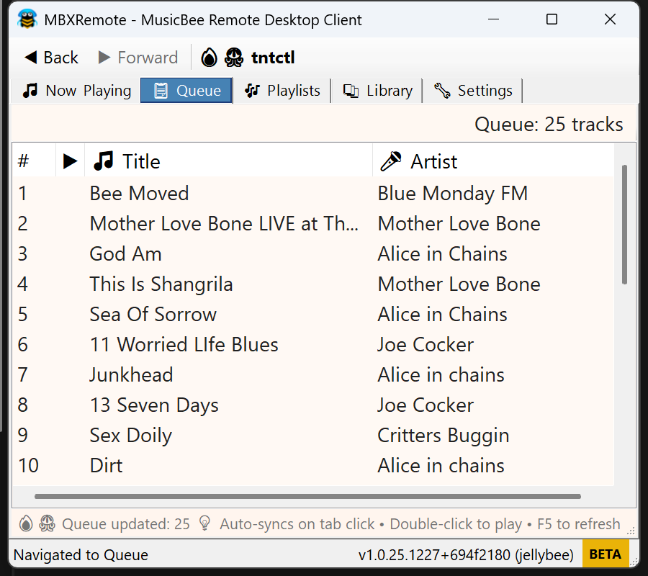Click the vertical scrollbar of the queue list
Screen dimensions: 648x576
(x=624, y=225)
